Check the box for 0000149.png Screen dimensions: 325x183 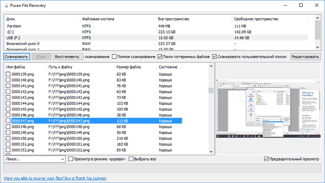(8, 132)
